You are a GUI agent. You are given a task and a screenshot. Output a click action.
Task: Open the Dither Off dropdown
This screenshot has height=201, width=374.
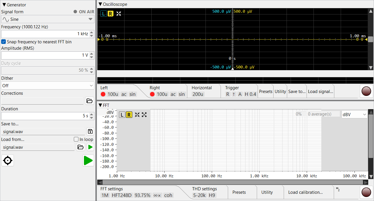tap(48, 86)
